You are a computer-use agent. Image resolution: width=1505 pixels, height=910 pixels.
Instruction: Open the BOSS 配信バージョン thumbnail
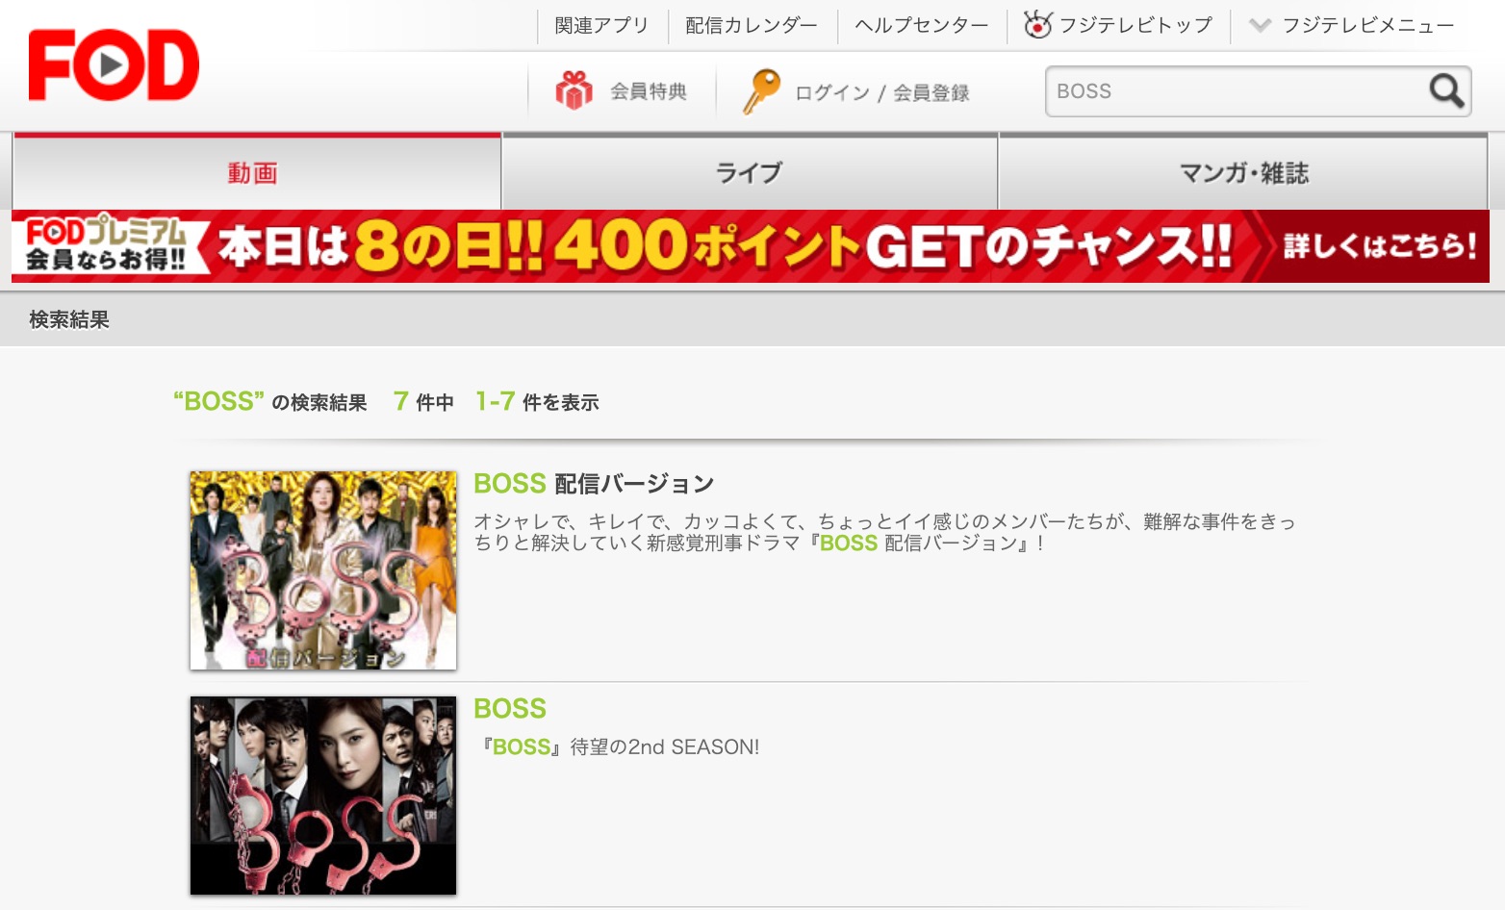323,570
